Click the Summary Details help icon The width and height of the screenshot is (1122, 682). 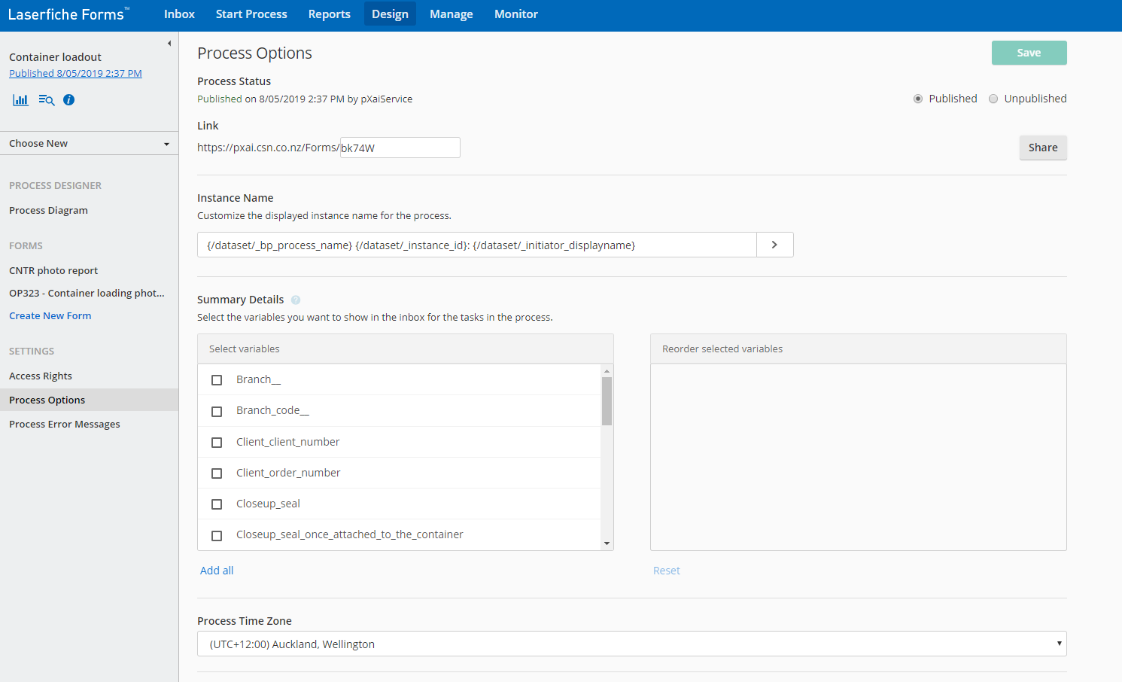coord(296,300)
